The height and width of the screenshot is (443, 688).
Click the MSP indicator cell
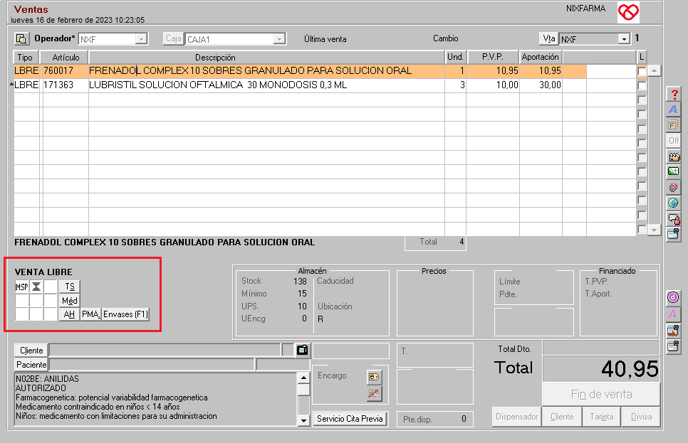pyautogui.click(x=21, y=287)
